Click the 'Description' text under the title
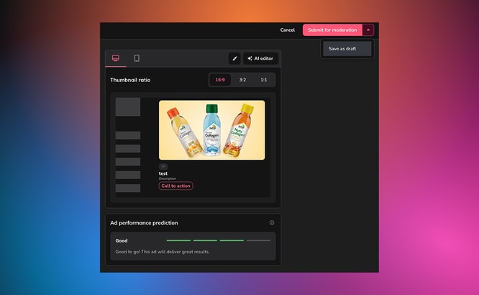 [x=167, y=178]
